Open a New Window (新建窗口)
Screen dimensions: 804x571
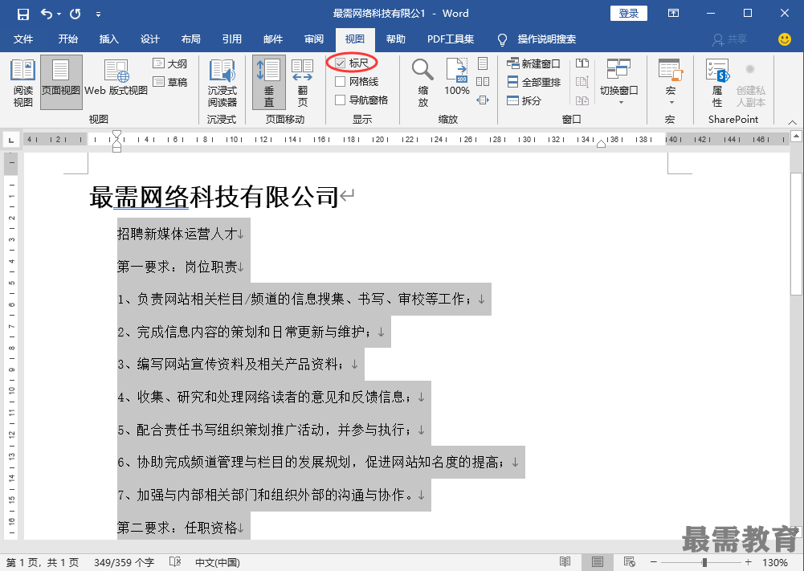tap(533, 63)
